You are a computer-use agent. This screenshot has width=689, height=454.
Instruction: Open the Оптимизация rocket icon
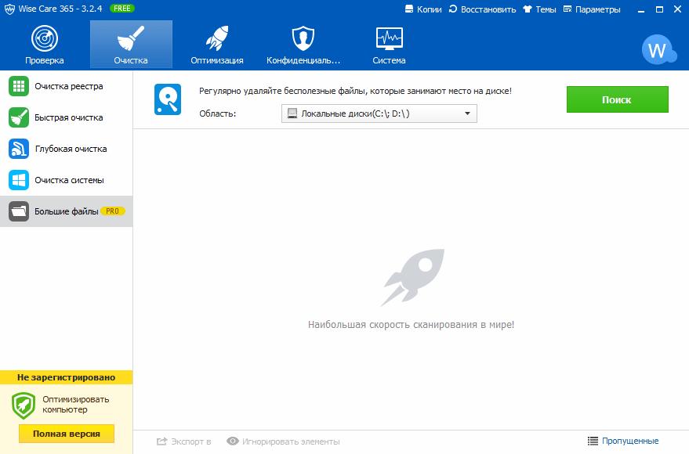tap(217, 38)
